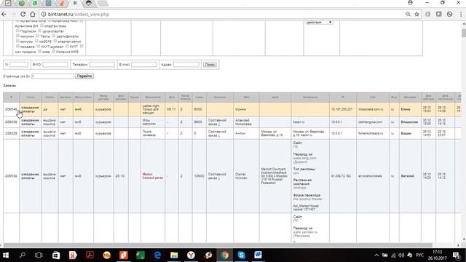View site info icon beside the URL
The image size is (466, 262).
44,14
